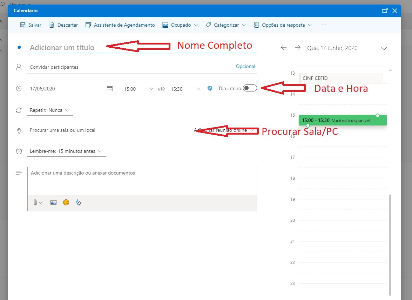
Task: Expand the Ocupado status dropdown
Action: coord(180,25)
